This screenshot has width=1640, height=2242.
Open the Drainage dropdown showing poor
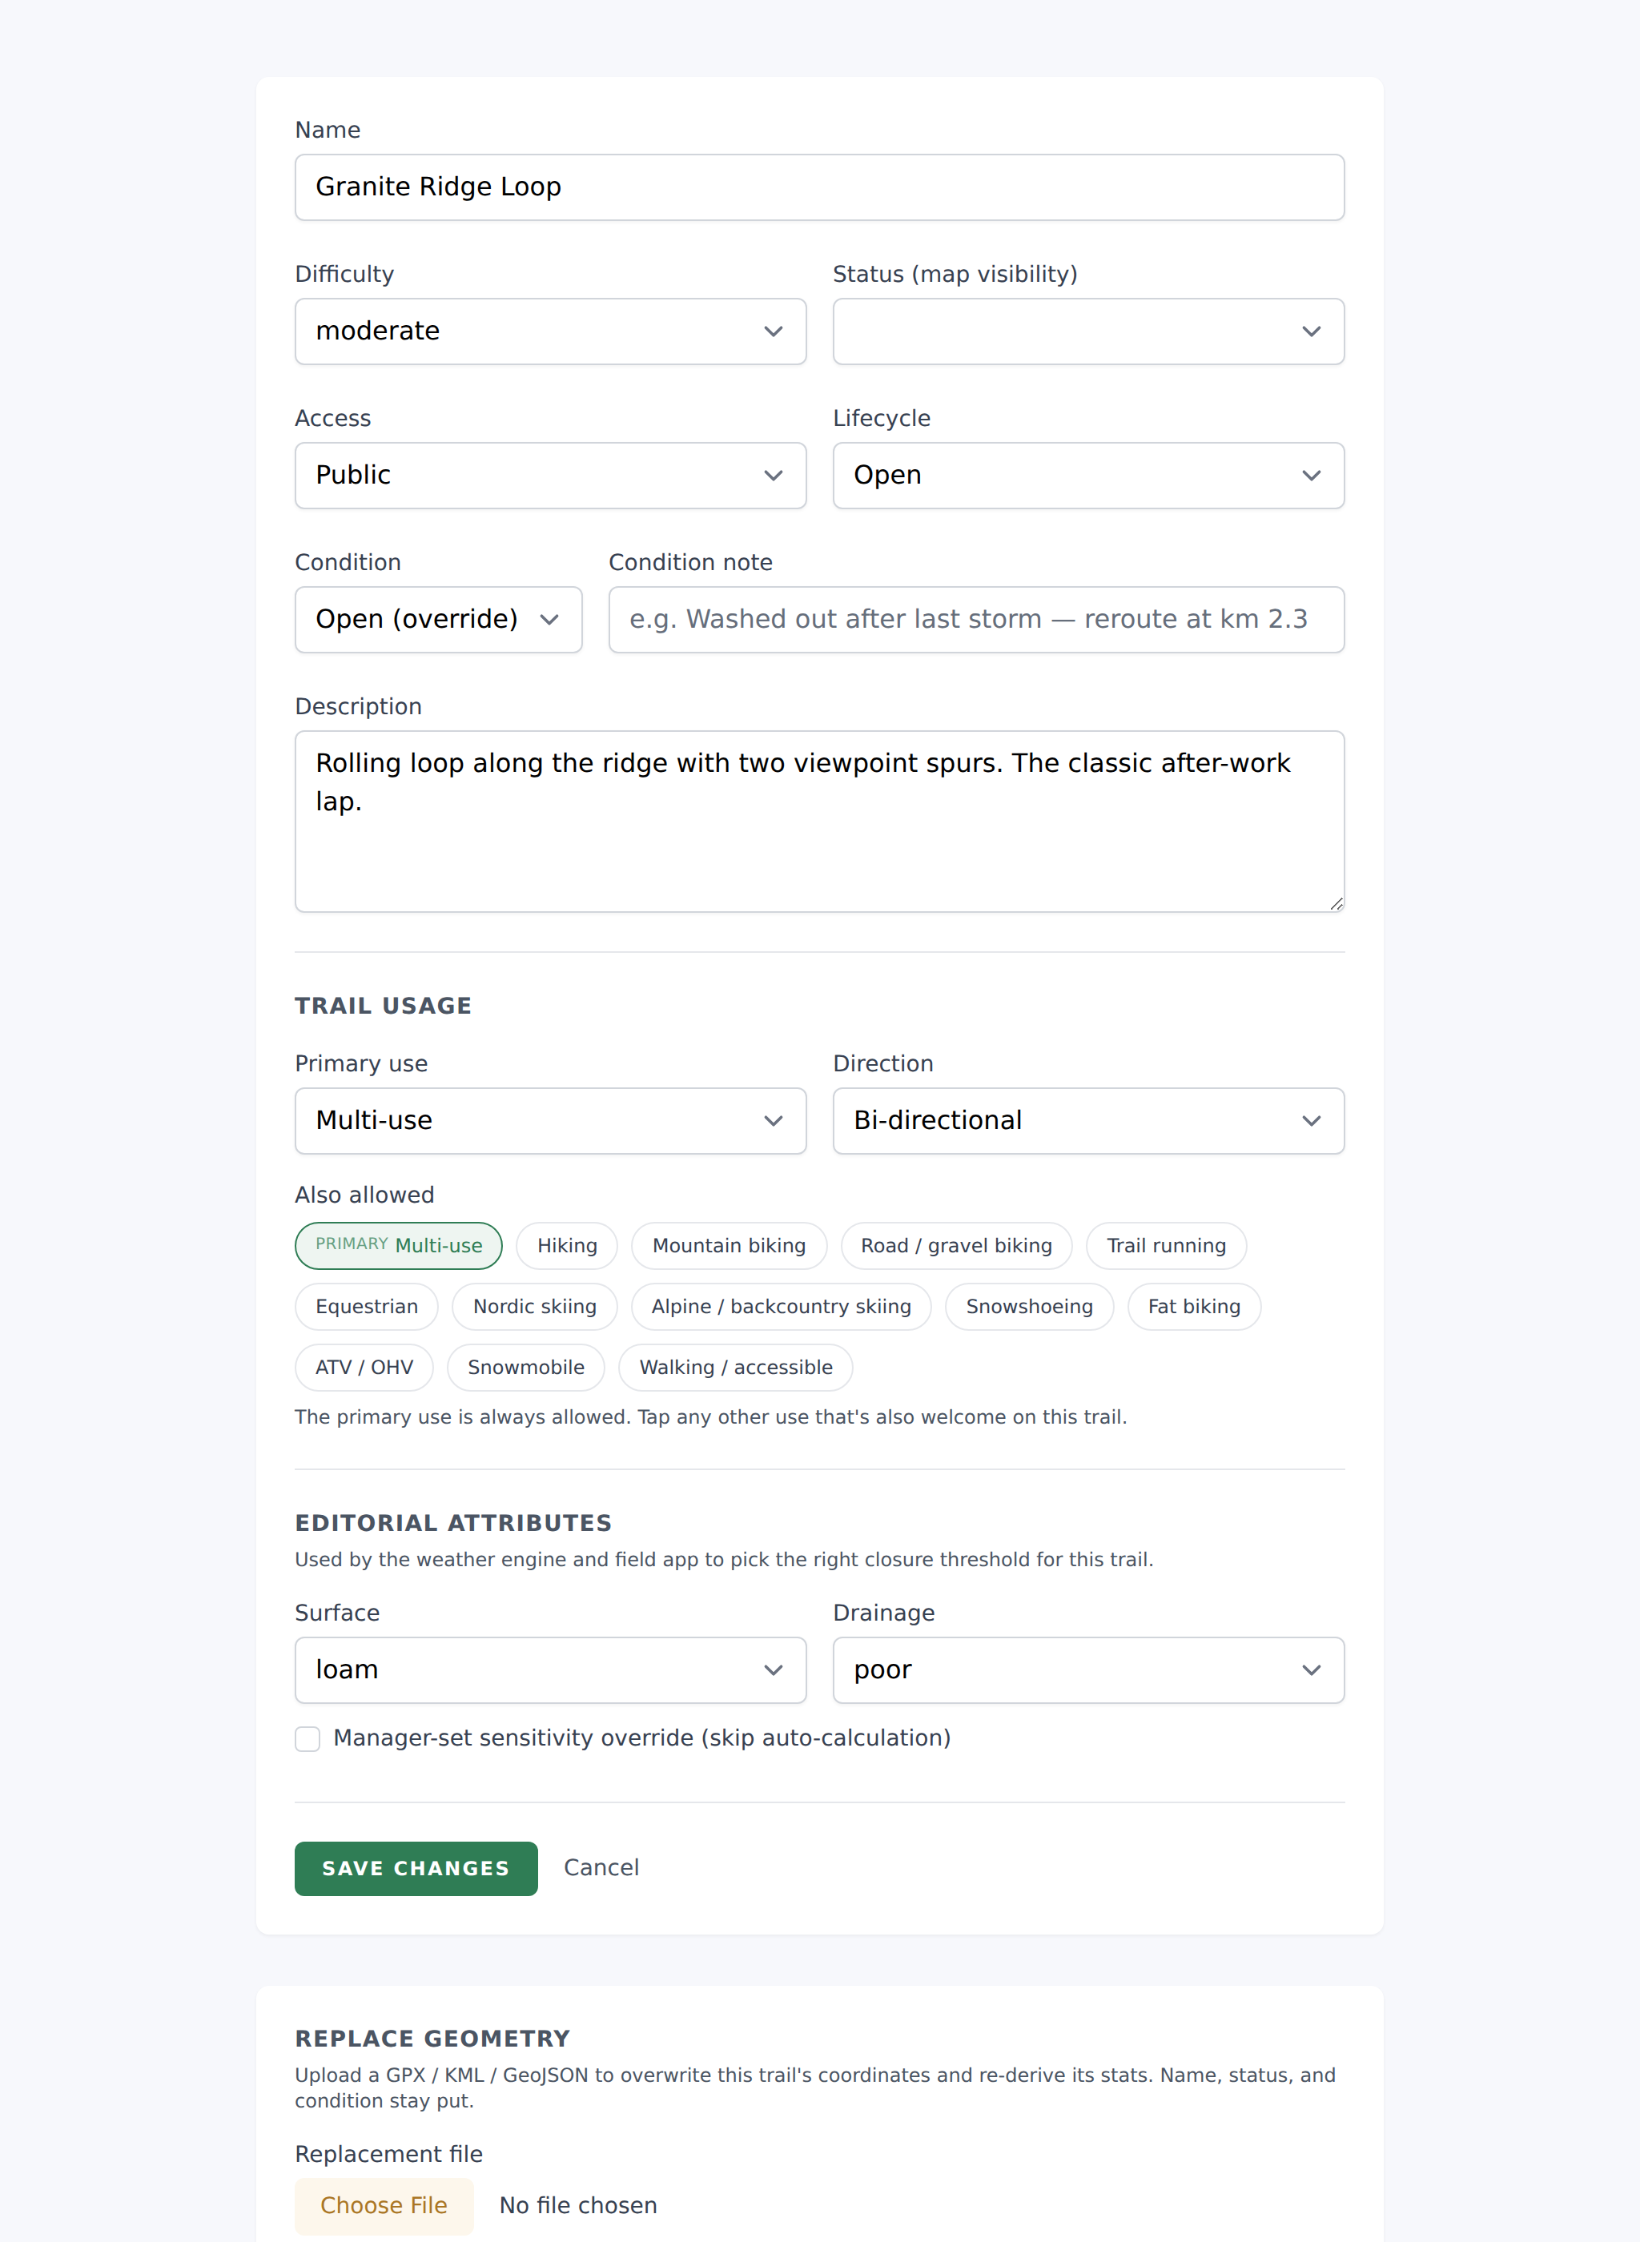pos(1088,1669)
